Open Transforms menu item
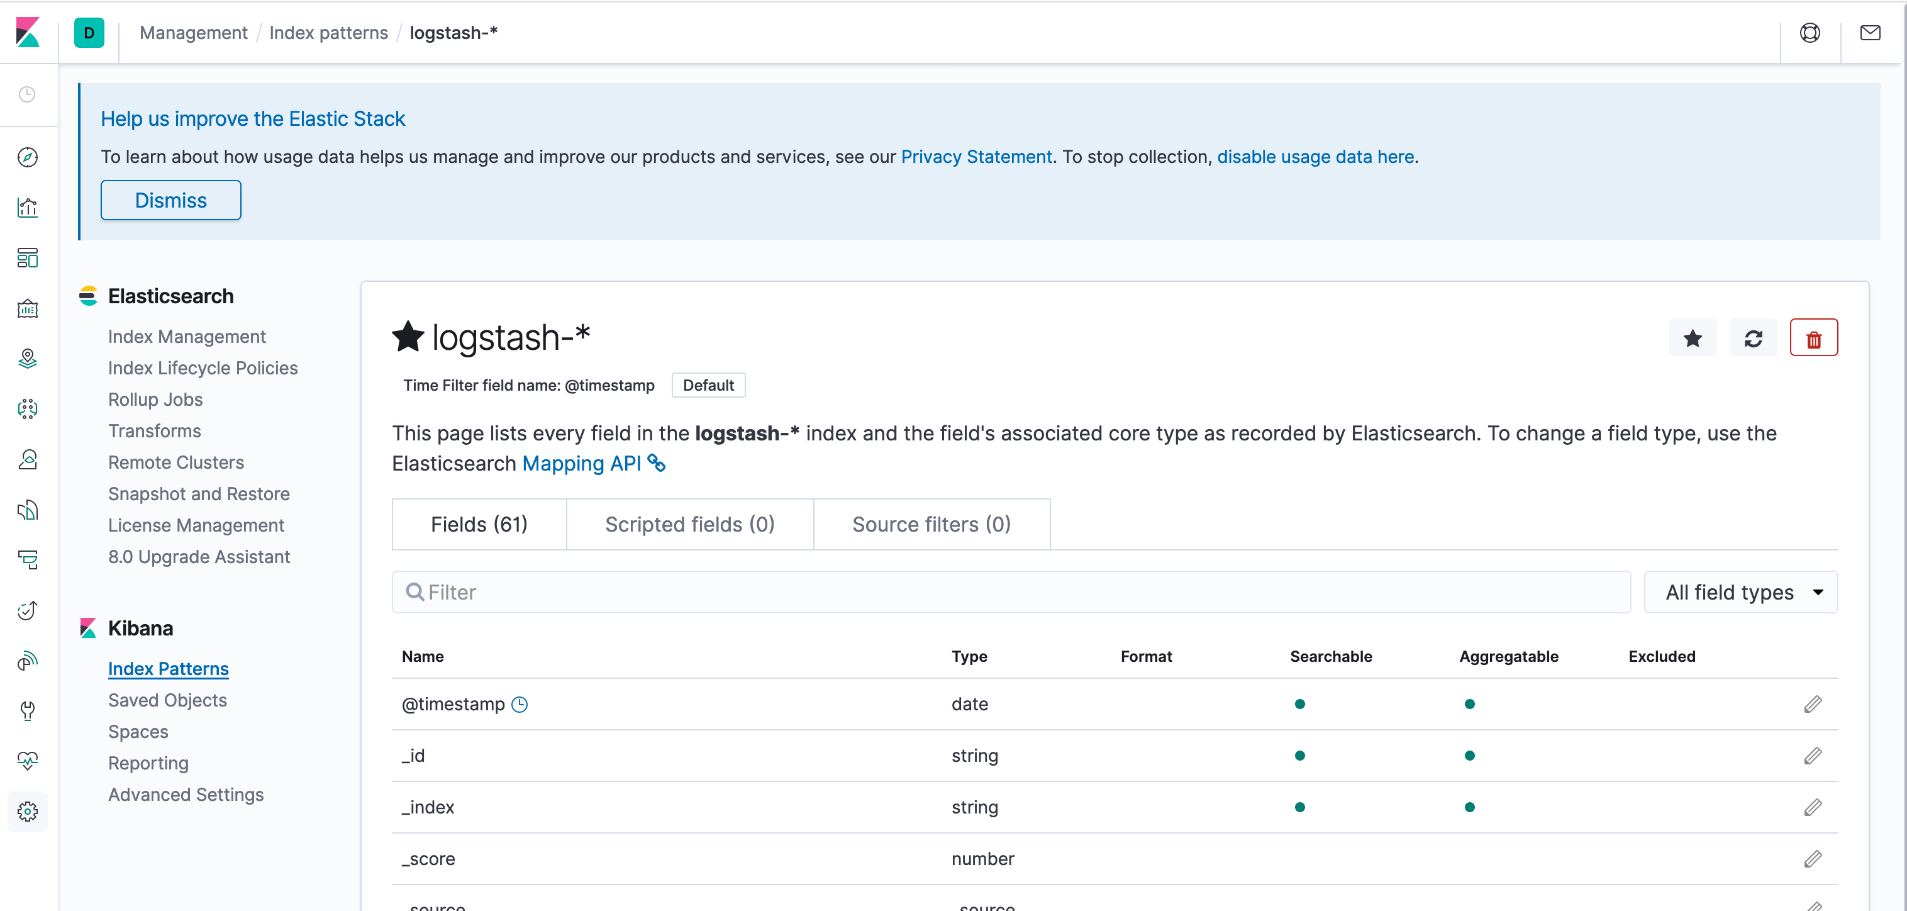The image size is (1907, 911). tap(155, 431)
